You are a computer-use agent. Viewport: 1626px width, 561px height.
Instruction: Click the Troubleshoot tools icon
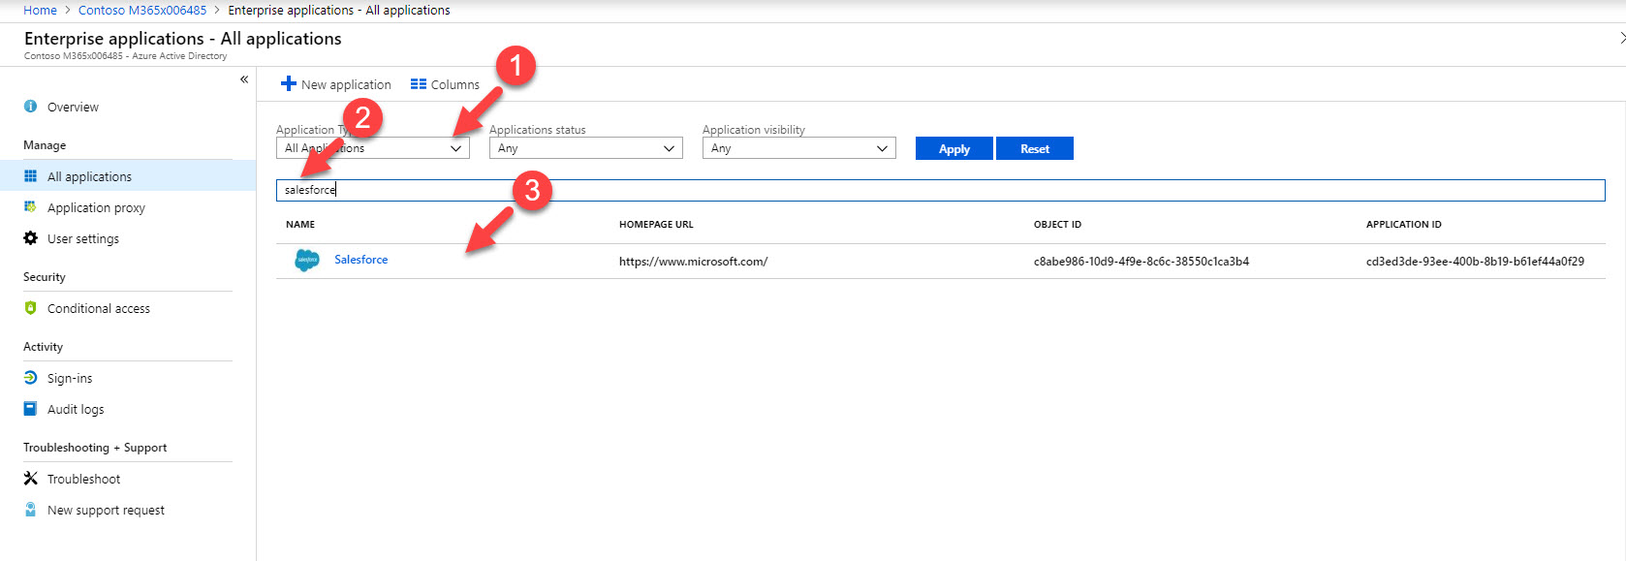tap(30, 479)
